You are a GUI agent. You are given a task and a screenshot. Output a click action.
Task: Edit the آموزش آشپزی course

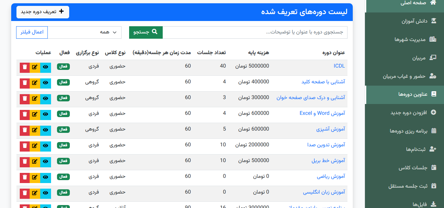[35, 131]
